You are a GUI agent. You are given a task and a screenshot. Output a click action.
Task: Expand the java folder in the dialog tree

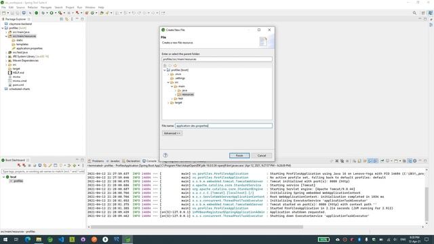click(x=176, y=90)
